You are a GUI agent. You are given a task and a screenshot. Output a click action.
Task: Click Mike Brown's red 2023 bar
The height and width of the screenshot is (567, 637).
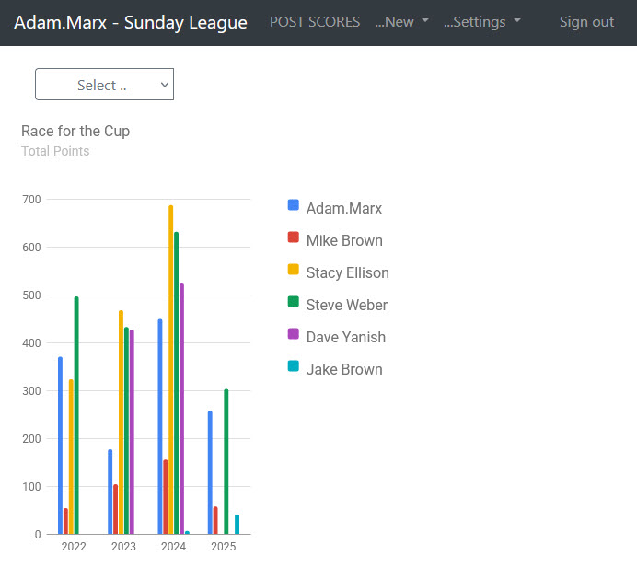click(115, 509)
